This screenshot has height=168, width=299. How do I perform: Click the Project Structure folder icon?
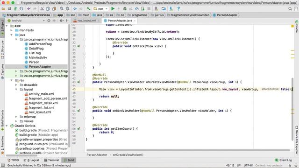point(164,9)
